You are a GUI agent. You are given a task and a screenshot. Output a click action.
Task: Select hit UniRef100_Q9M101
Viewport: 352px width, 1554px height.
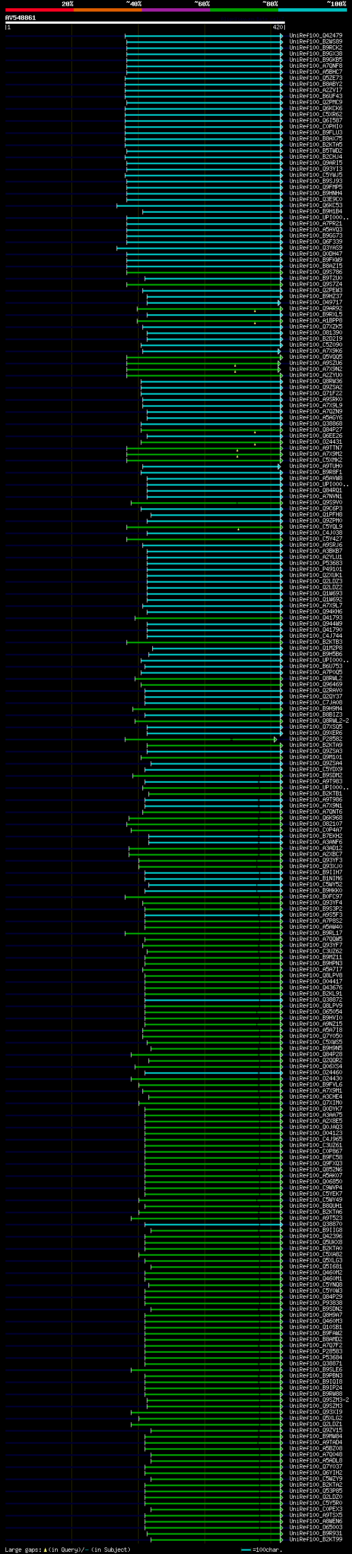click(315, 757)
